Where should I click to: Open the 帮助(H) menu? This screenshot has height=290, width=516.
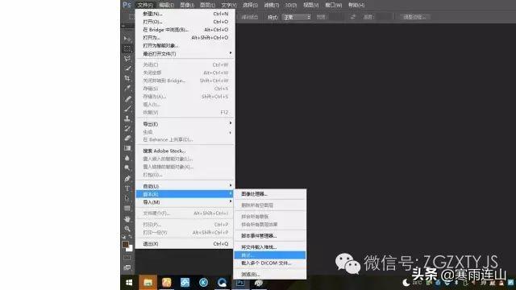coord(356,5)
